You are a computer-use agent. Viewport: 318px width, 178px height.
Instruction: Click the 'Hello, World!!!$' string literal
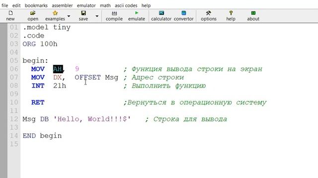point(92,119)
